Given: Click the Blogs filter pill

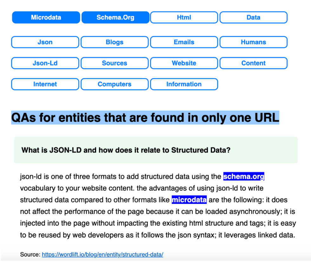Looking at the screenshot, I should pos(114,42).
